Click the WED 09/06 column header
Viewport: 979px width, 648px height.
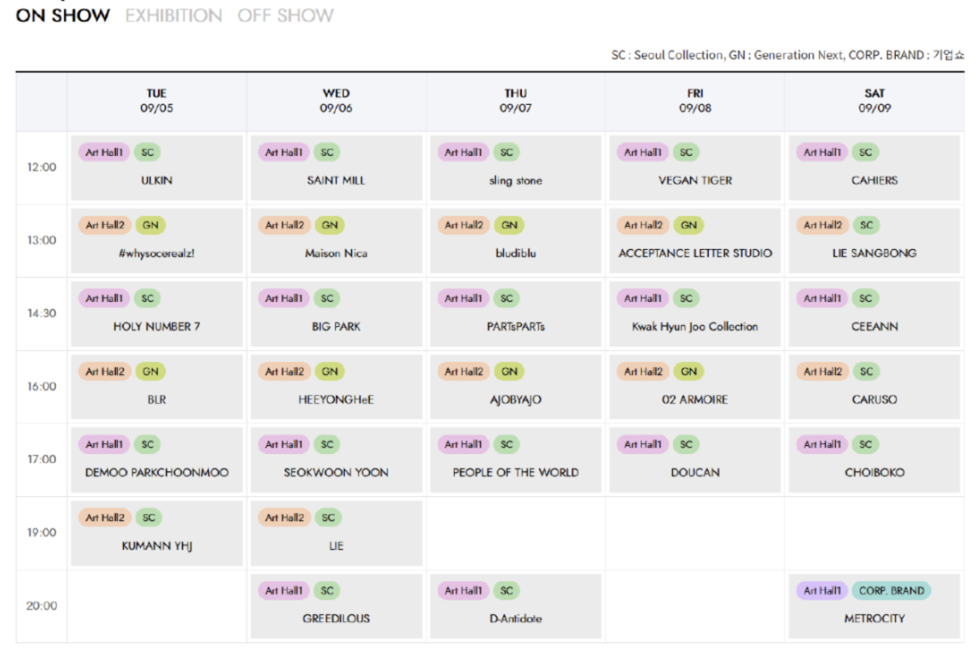click(x=336, y=101)
